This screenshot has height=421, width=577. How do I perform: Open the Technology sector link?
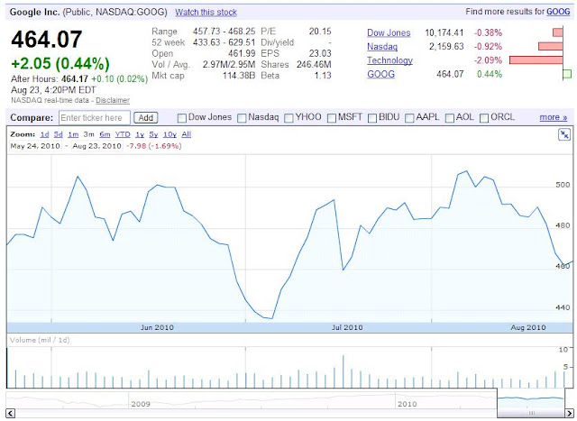(389, 60)
